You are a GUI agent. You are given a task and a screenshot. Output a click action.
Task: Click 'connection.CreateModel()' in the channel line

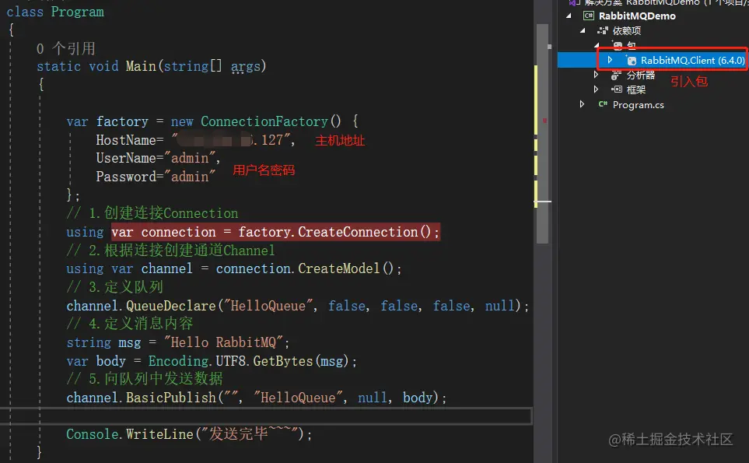pos(305,268)
